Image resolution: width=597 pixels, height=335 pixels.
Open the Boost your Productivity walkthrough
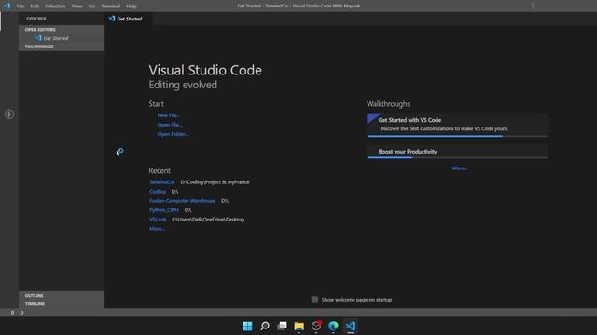point(457,152)
